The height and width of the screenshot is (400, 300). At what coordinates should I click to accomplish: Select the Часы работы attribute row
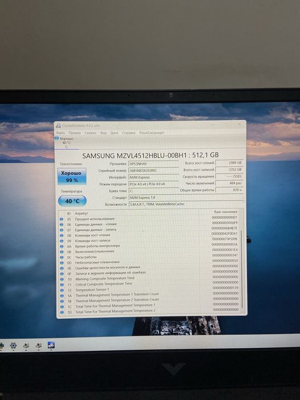pyautogui.click(x=149, y=257)
